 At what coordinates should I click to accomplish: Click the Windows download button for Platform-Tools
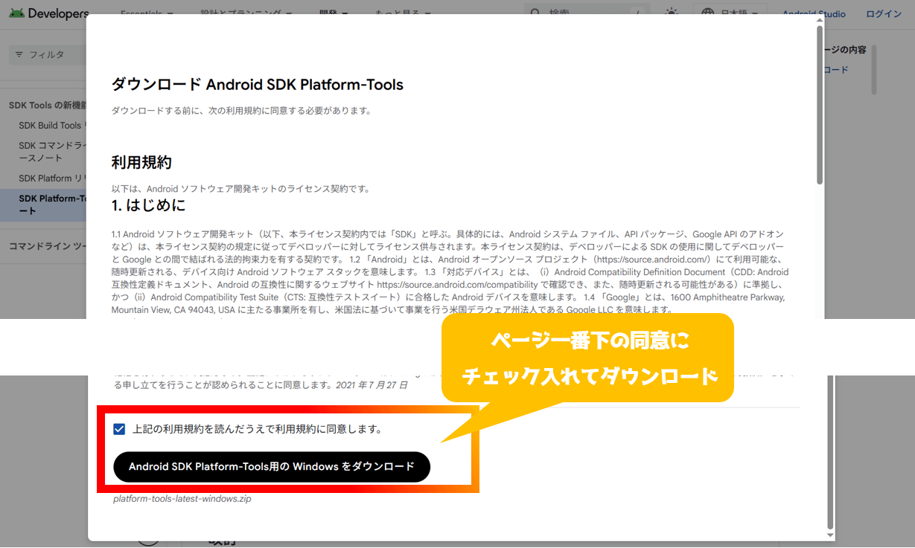tap(272, 467)
